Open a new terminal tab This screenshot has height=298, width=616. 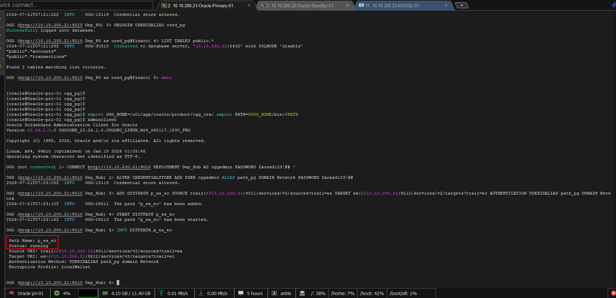coord(462,5)
